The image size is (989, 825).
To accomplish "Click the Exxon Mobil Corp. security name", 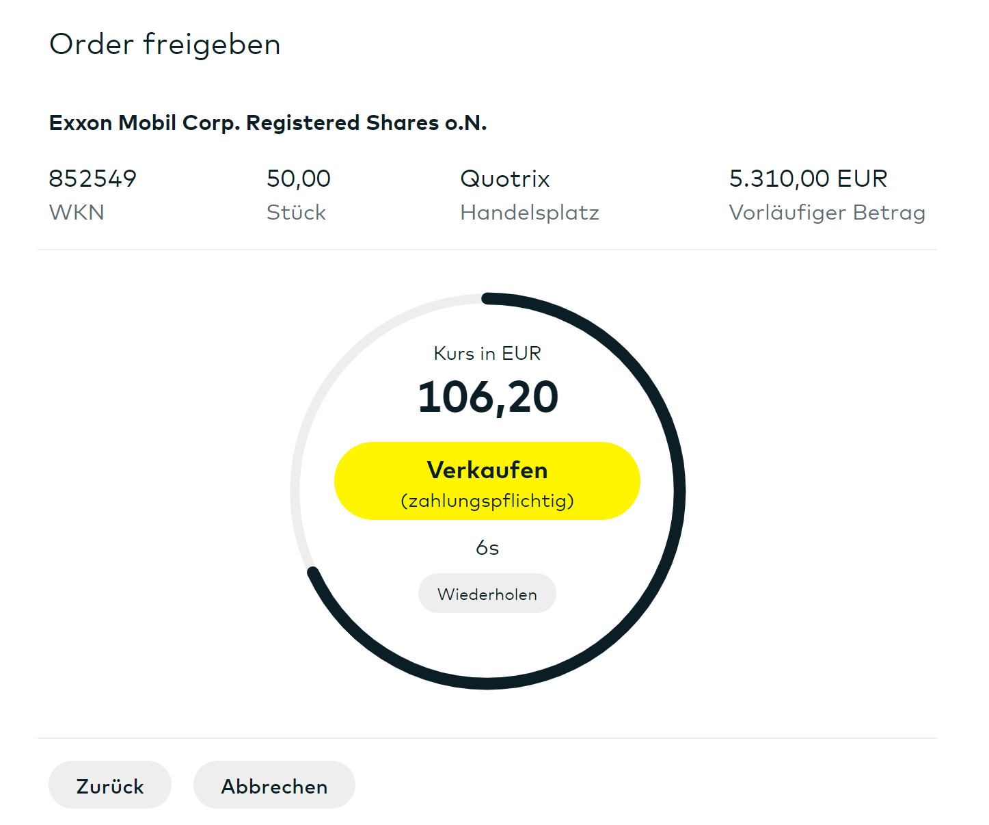I will (x=268, y=122).
